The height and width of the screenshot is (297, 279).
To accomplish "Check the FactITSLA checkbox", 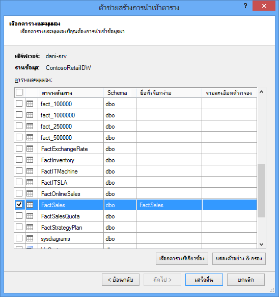I will pos(19,182).
